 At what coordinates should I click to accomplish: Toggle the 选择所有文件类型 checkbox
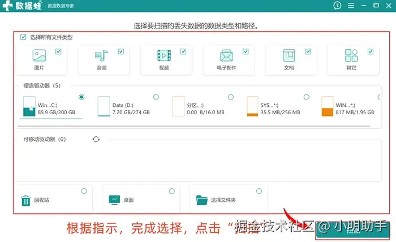(23, 37)
